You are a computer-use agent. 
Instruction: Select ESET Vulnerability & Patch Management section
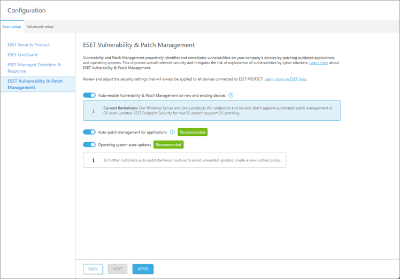(x=38, y=84)
